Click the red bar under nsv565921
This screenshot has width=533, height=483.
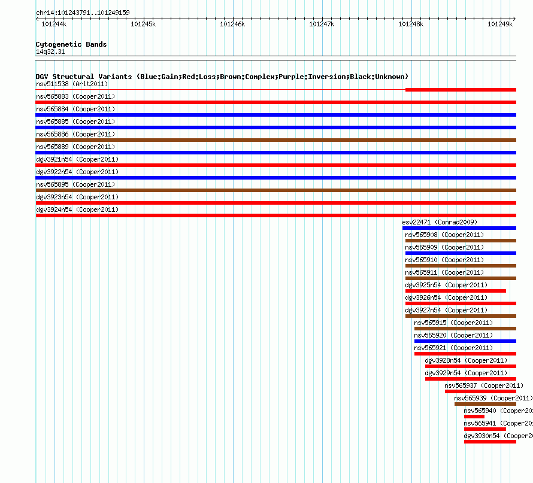pyautogui.click(x=465, y=354)
